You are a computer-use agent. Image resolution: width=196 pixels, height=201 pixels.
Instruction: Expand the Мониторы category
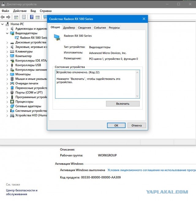(x=7, y=75)
